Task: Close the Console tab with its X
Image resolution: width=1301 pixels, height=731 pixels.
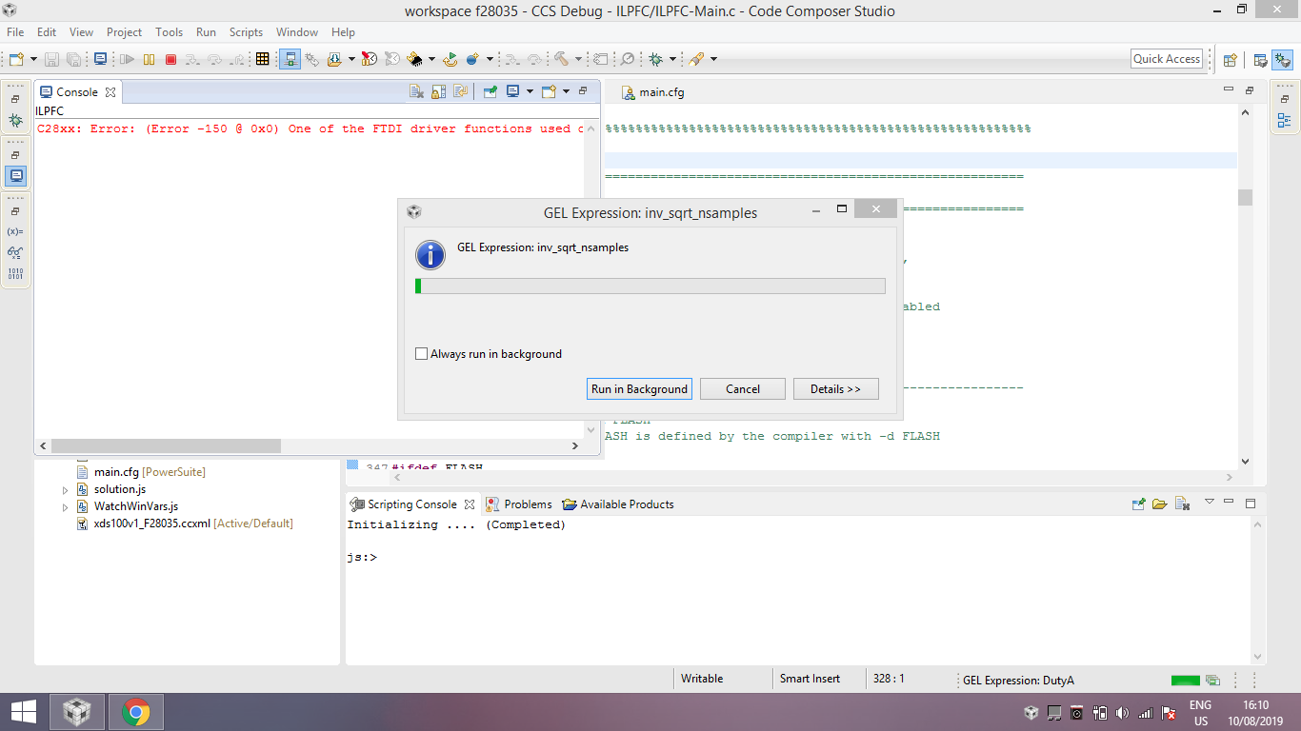Action: point(110,92)
